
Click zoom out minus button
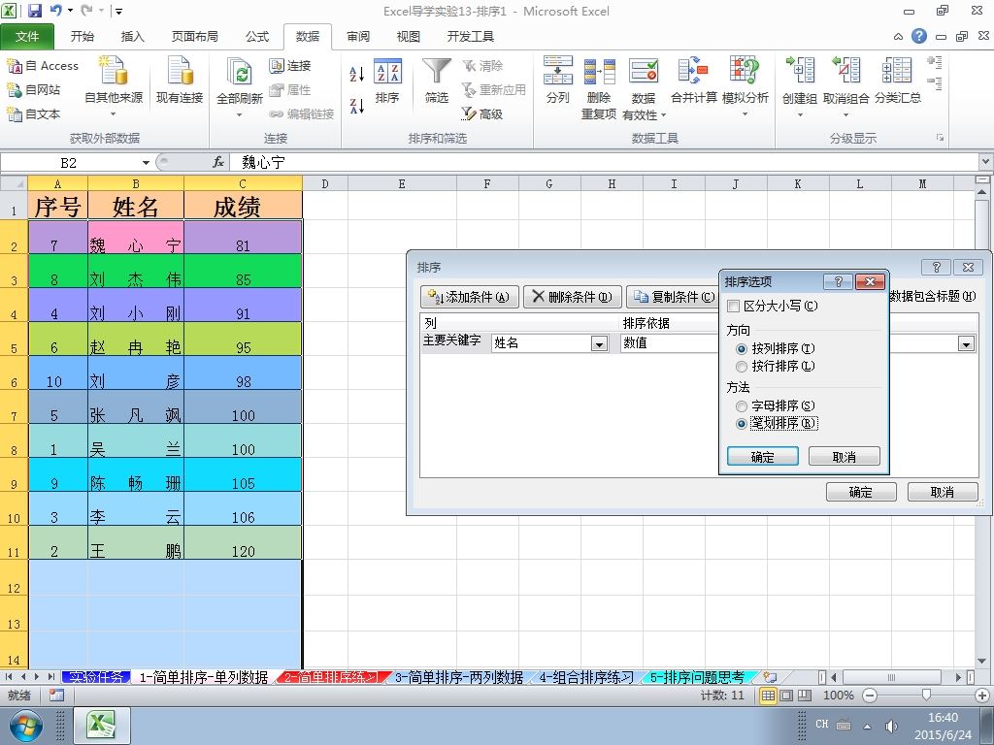871,696
